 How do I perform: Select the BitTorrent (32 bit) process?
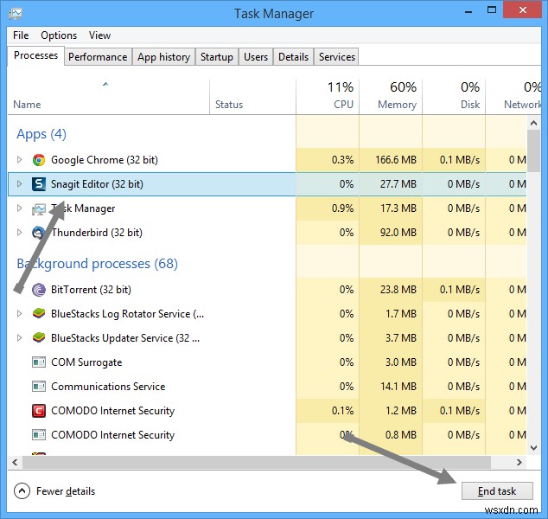[x=267, y=290]
